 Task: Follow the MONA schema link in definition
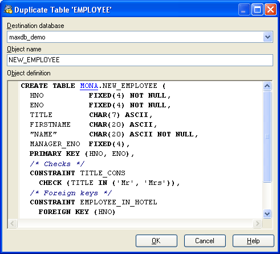tap(89, 86)
